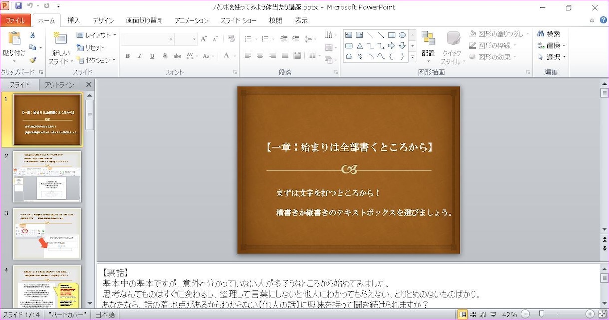Screen dimensions: 609x320
Task: Insert a text box shape from gallery
Action: pos(349,35)
